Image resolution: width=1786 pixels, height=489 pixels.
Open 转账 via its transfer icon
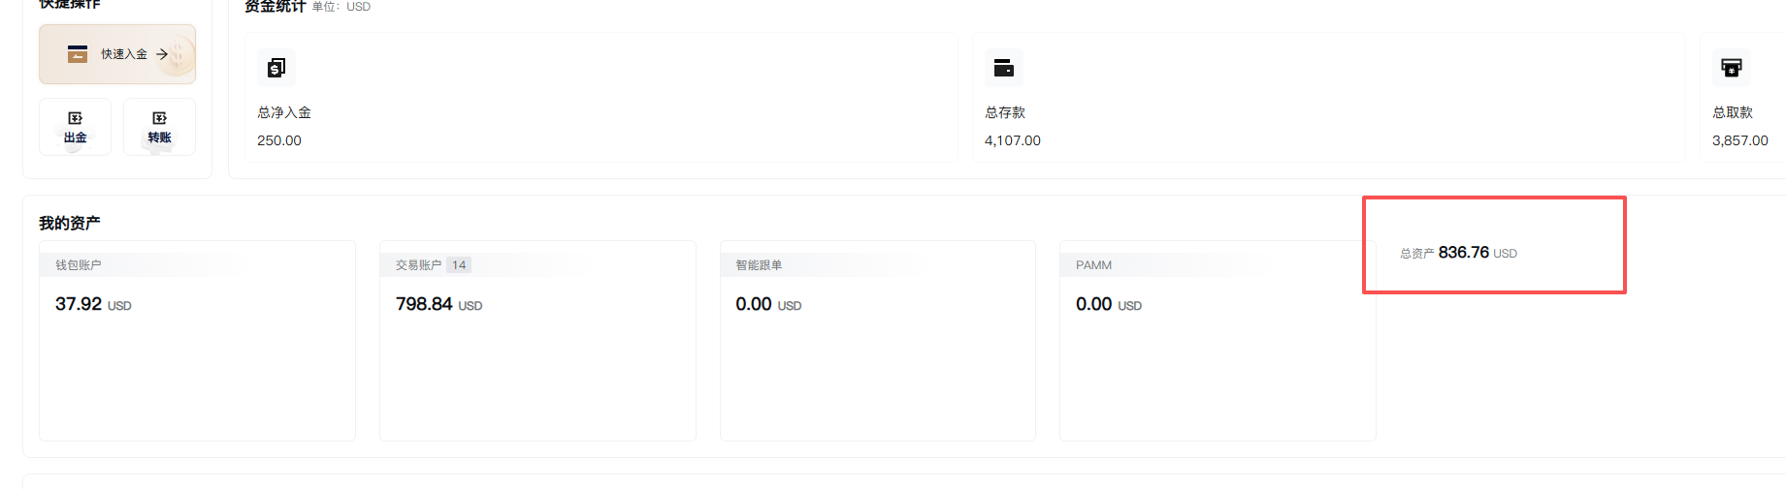(x=159, y=118)
